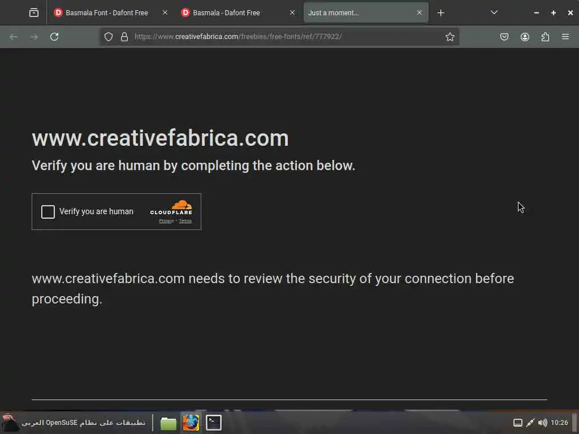Click the clock showing 10:26
This screenshot has height=434, width=579.
[559, 423]
